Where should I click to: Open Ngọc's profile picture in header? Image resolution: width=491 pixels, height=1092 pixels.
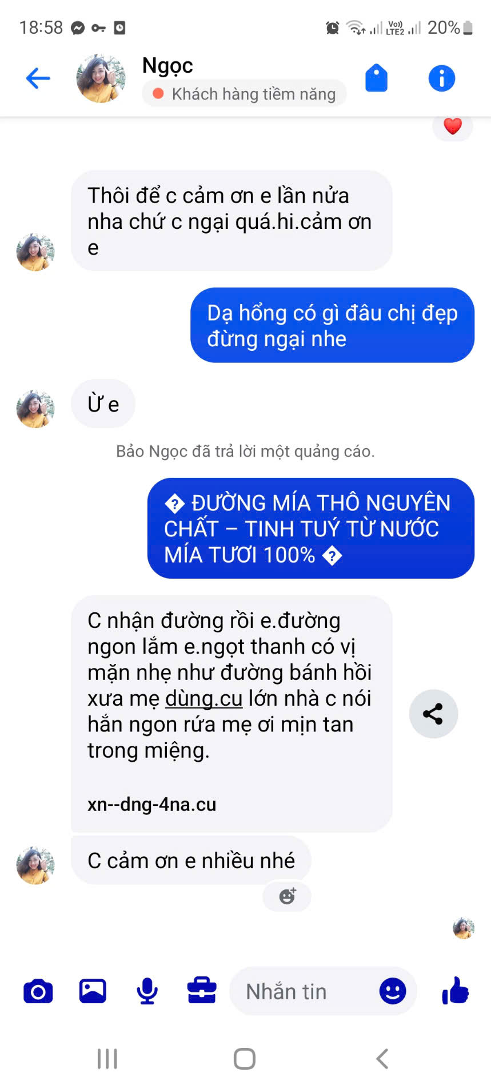click(101, 78)
